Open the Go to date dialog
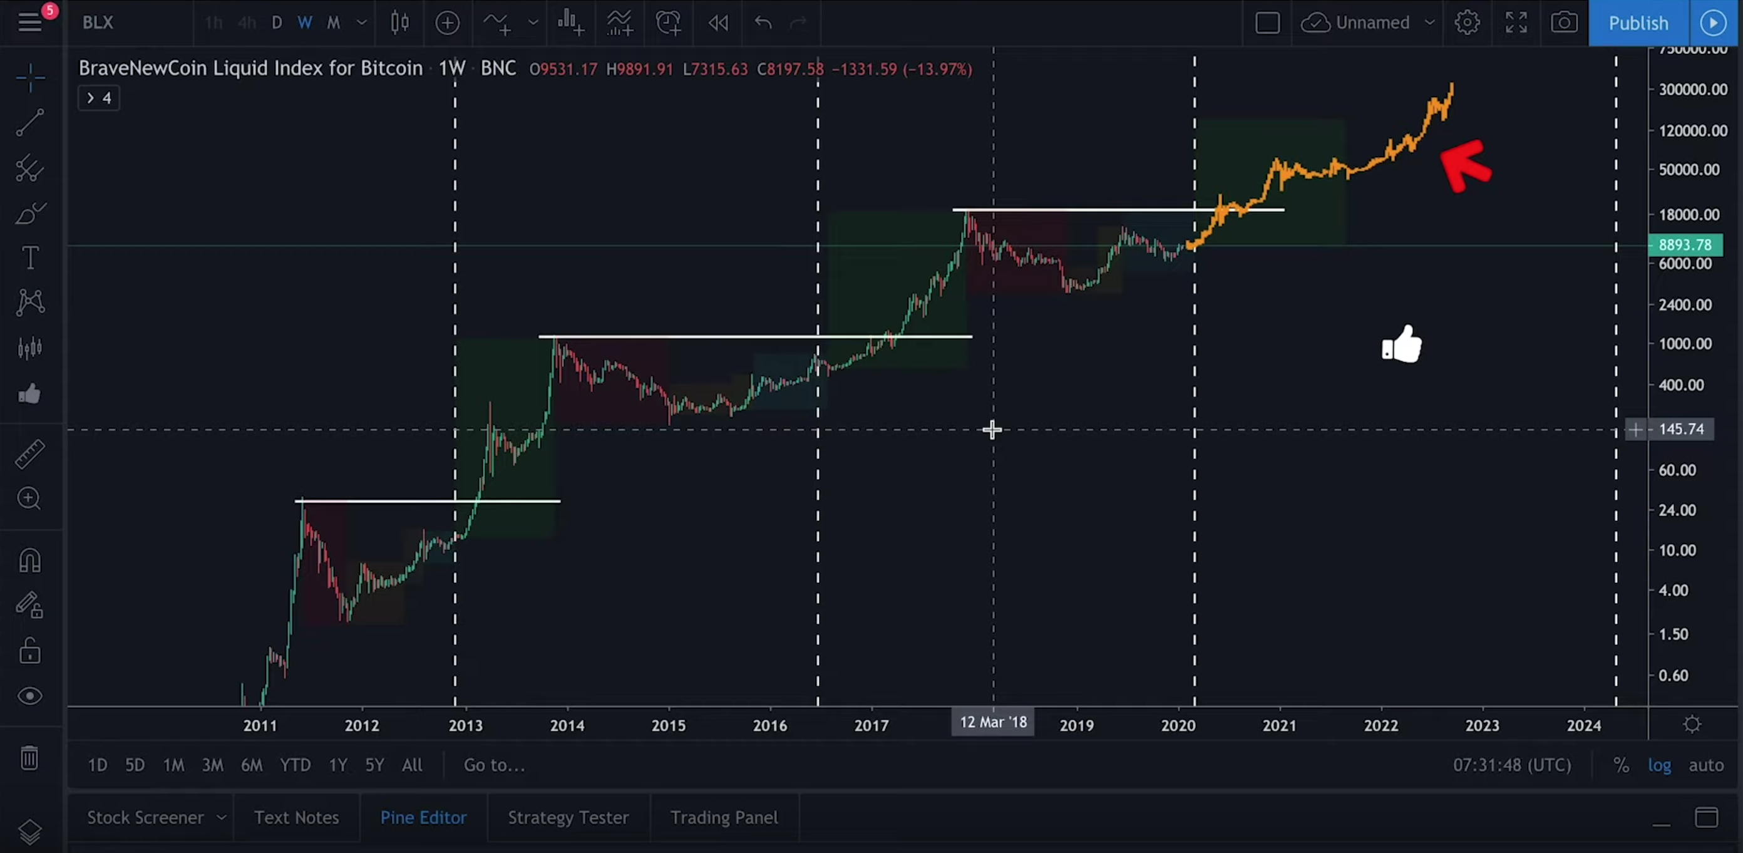The image size is (1743, 853). [494, 765]
